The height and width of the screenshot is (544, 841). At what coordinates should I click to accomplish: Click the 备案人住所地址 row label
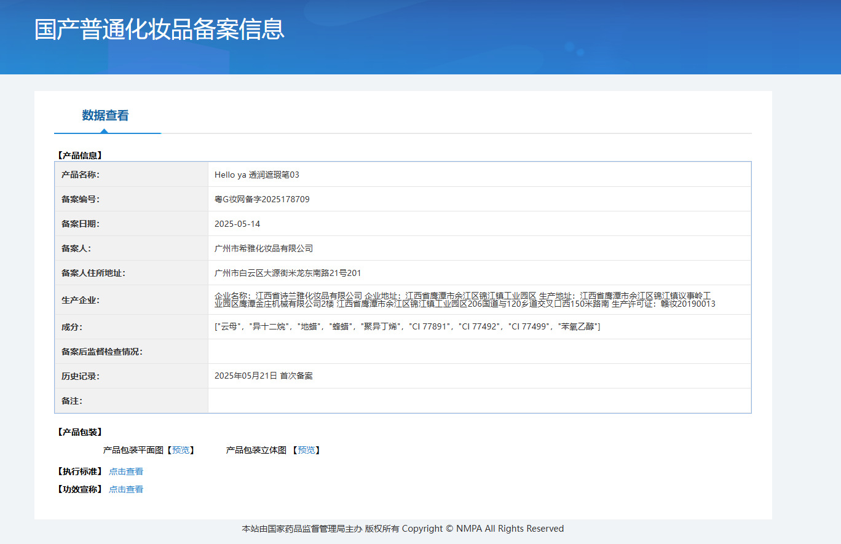(93, 274)
